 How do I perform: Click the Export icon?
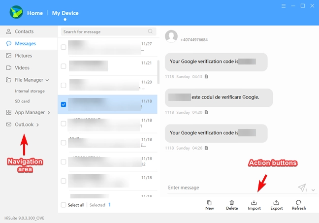coord(276,203)
